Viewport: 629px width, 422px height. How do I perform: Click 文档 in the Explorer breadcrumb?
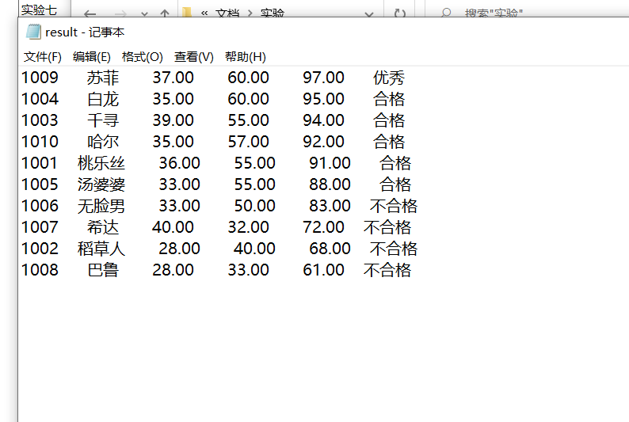(x=227, y=13)
